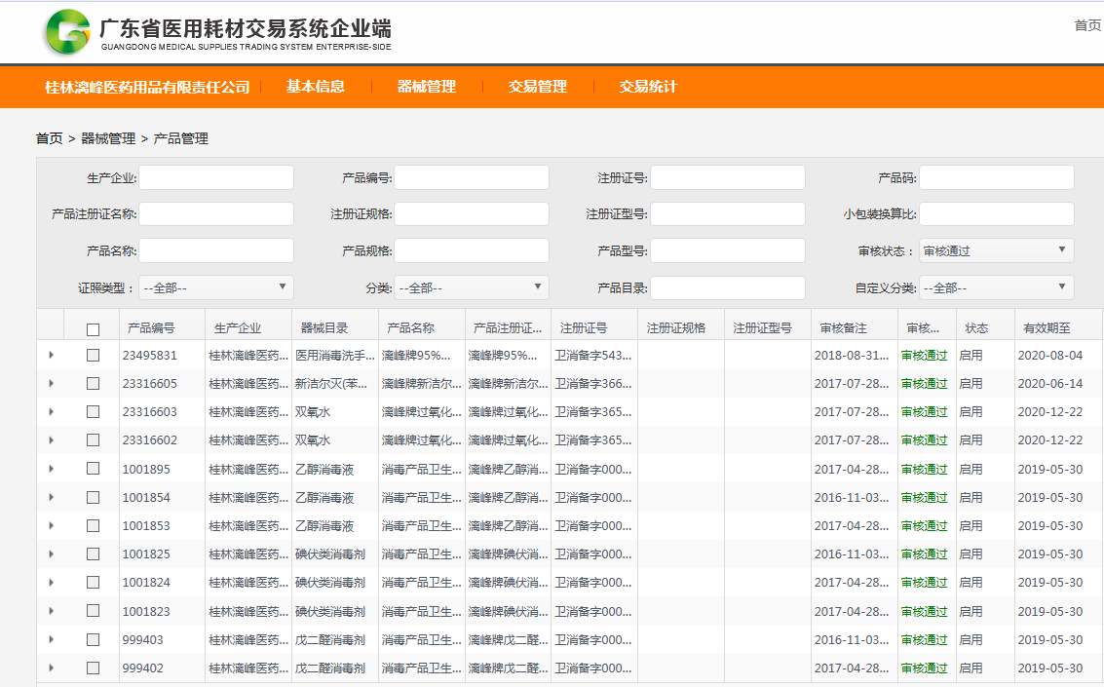This screenshot has height=687, width=1104.
Task: Focus the 产品规格 input field
Action: click(x=472, y=250)
